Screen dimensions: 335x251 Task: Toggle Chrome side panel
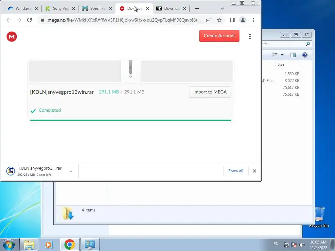pyautogui.click(x=232, y=20)
